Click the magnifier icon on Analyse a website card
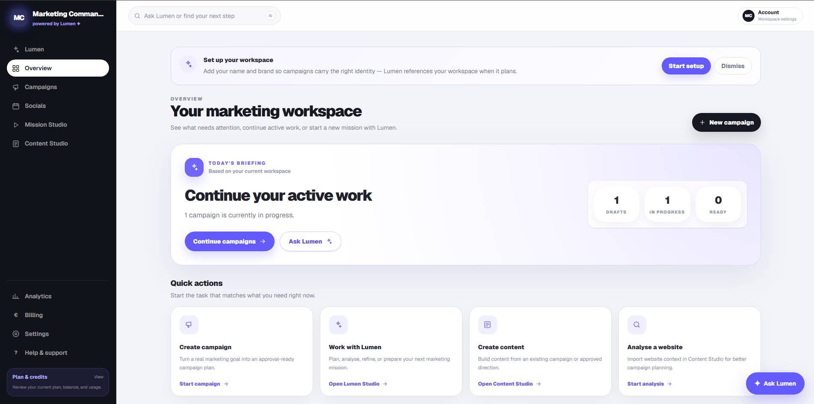This screenshot has width=814, height=404. (x=637, y=325)
